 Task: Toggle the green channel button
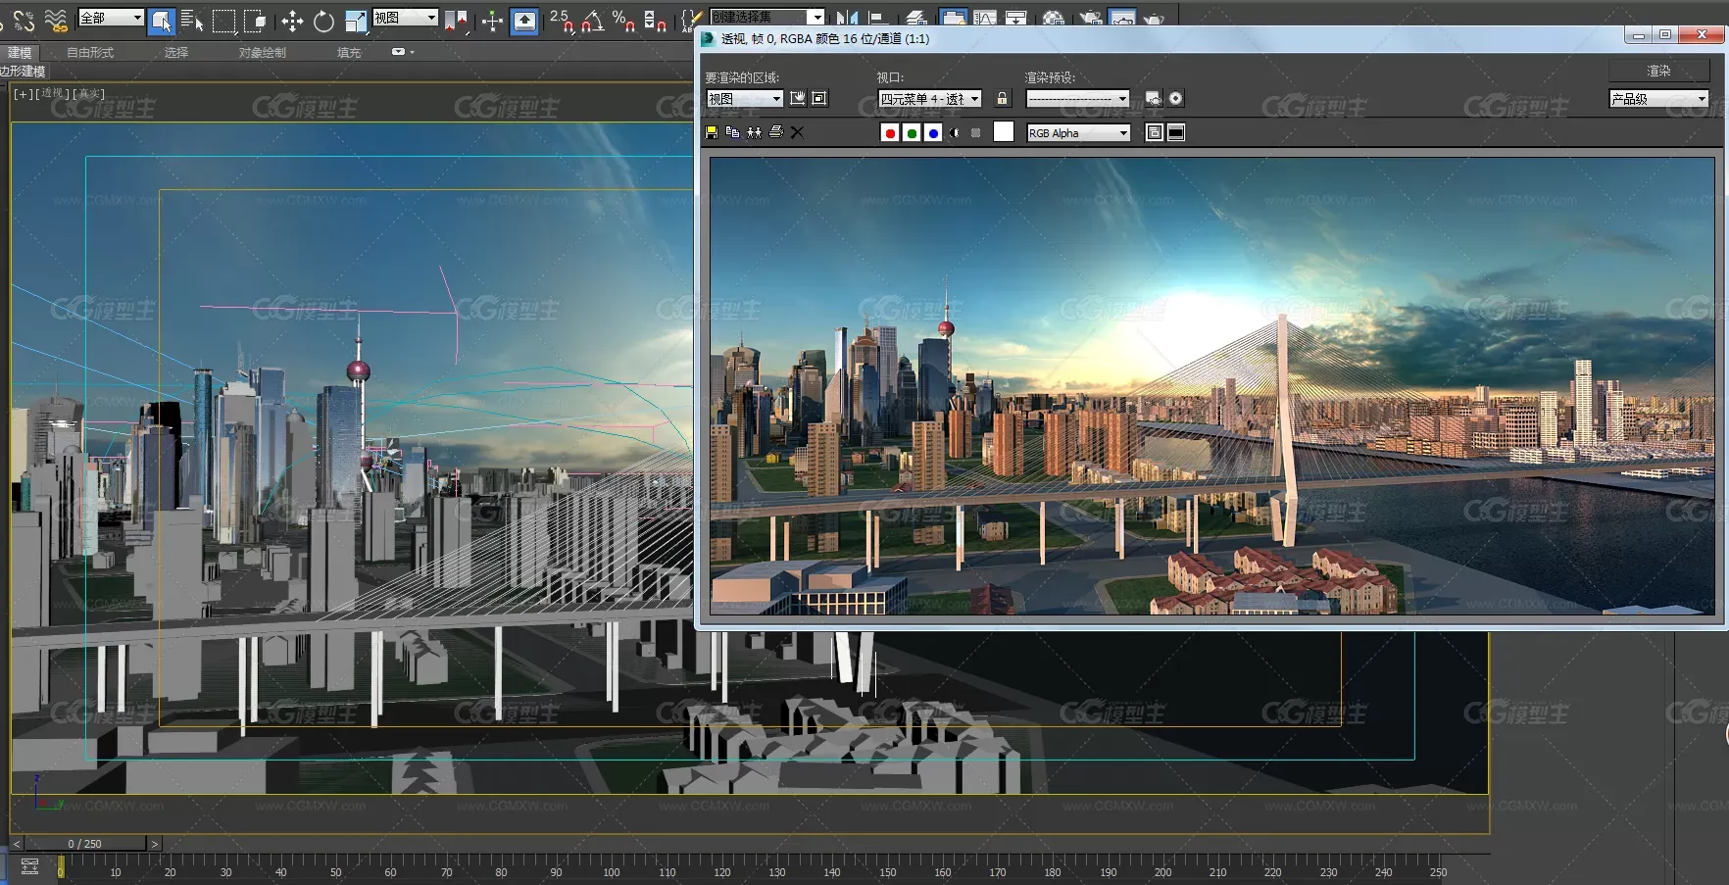(912, 133)
